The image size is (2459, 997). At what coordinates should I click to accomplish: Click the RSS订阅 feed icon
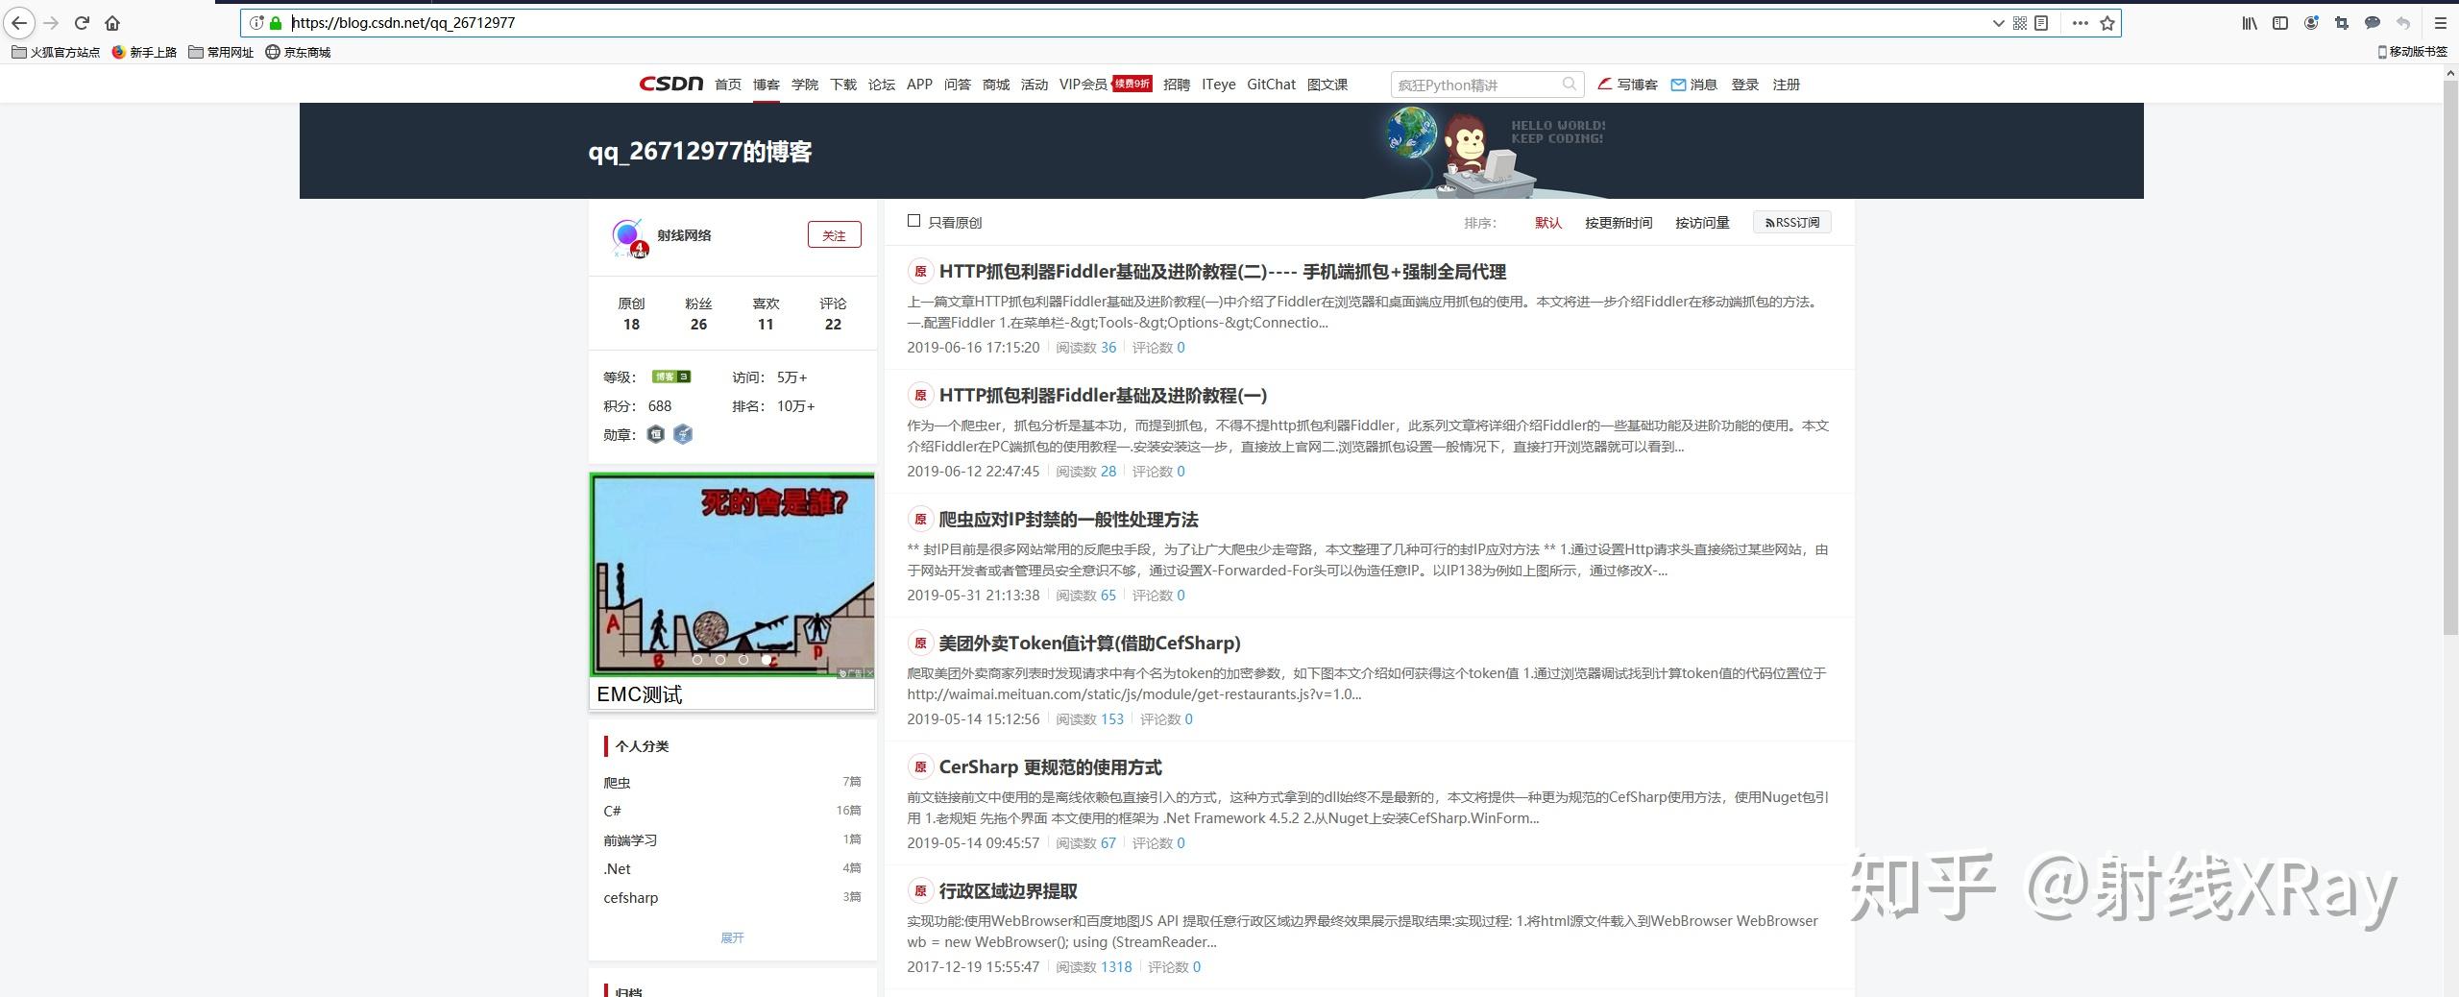coord(1770,222)
